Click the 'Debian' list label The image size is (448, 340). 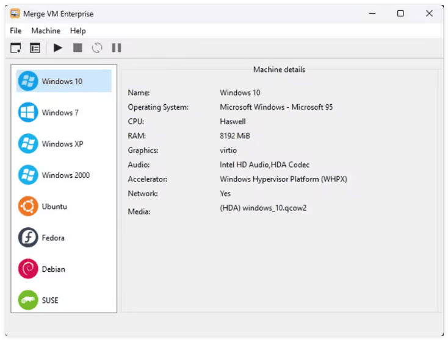pyautogui.click(x=54, y=269)
